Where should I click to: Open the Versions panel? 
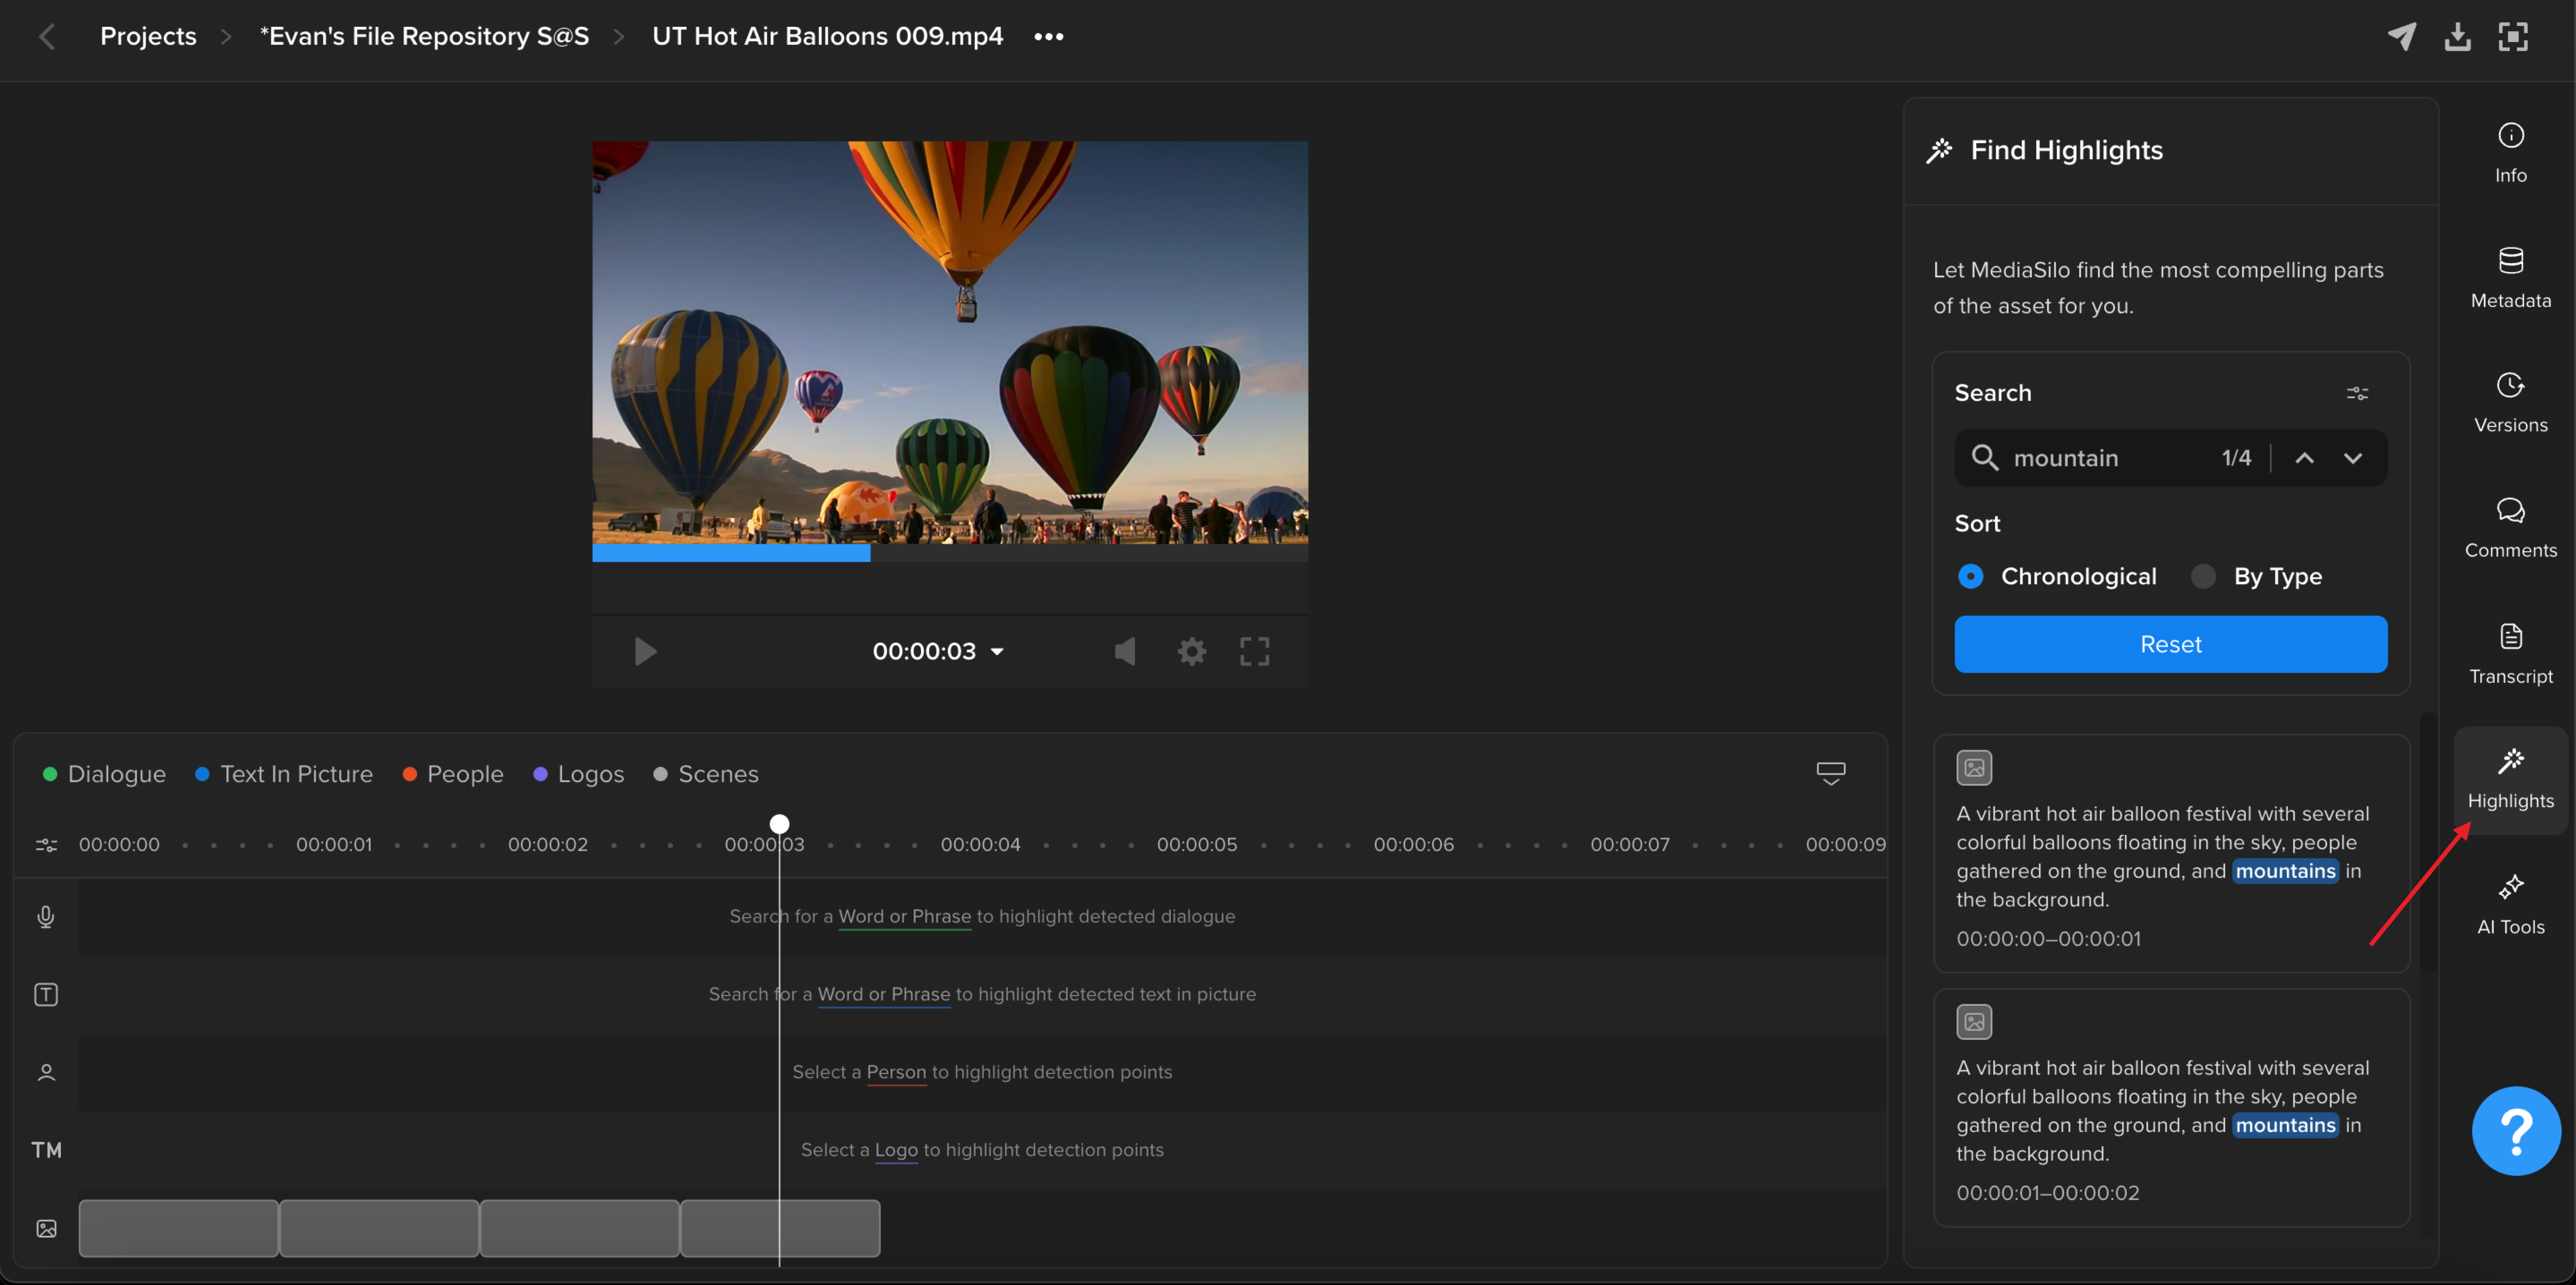(2510, 403)
